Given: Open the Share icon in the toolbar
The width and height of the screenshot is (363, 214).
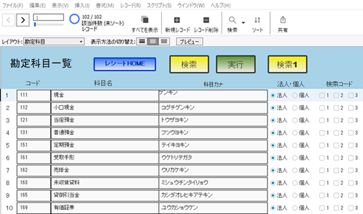Looking at the screenshot, I should click(x=283, y=20).
